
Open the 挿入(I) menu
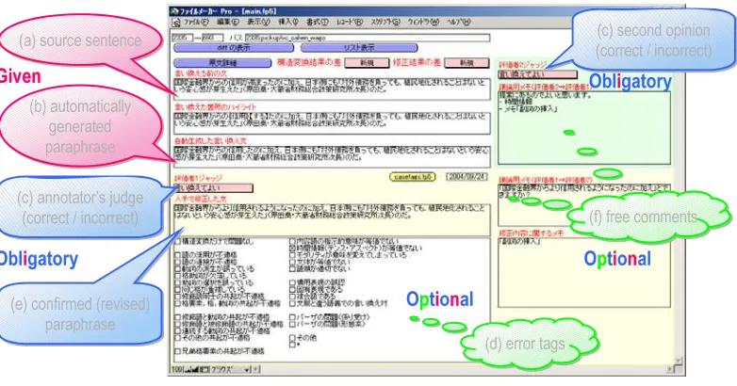click(288, 22)
